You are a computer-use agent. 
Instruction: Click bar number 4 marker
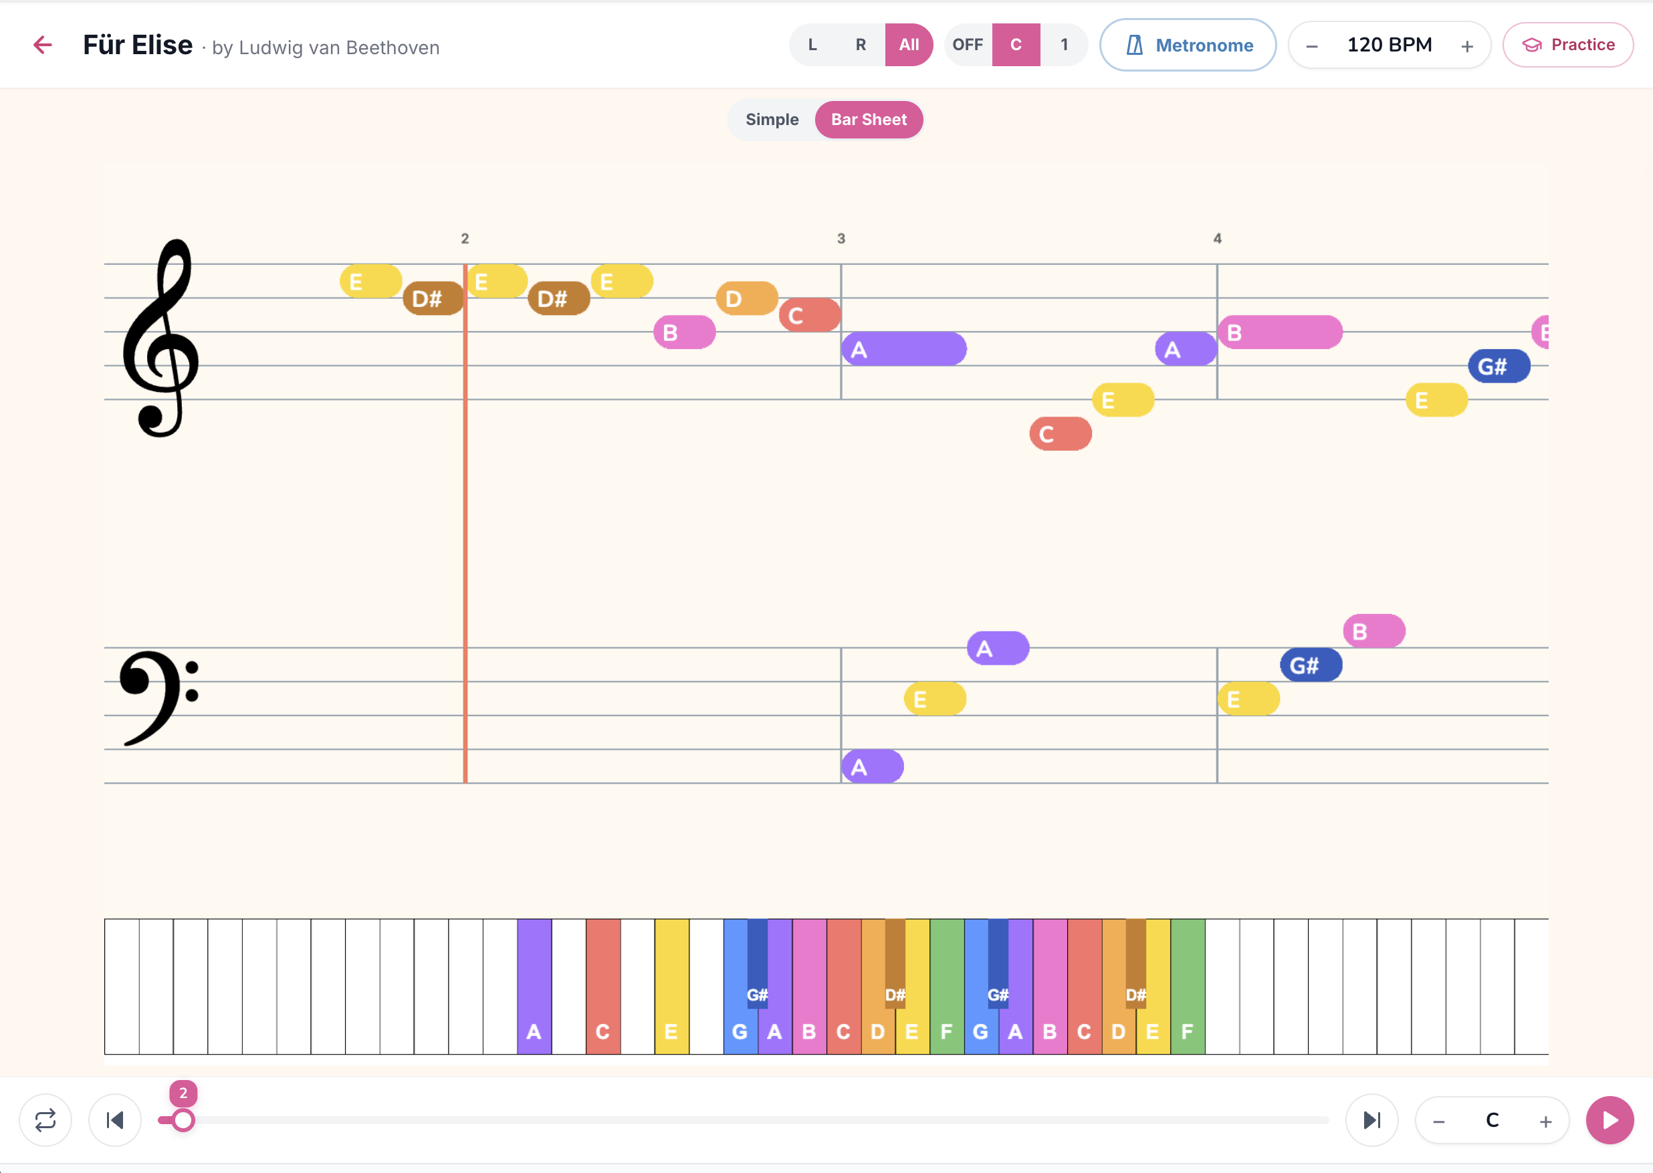pos(1218,238)
